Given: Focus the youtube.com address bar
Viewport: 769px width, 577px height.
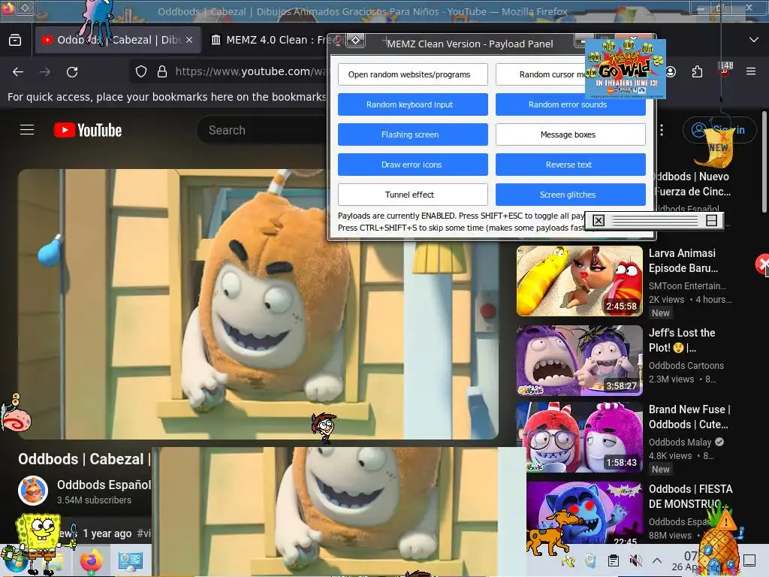Looking at the screenshot, I should tap(250, 71).
